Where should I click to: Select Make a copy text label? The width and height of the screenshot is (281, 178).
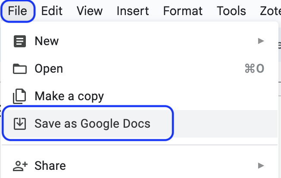(x=69, y=96)
